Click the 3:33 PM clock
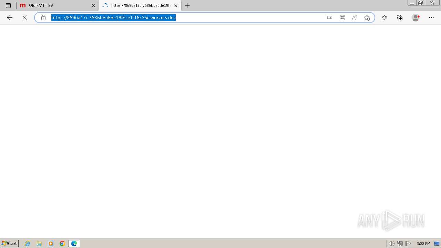Screen dimensions: 441x248 [x=423, y=244]
